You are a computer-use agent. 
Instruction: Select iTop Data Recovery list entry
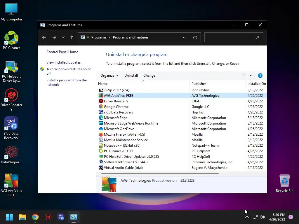click(182, 112)
